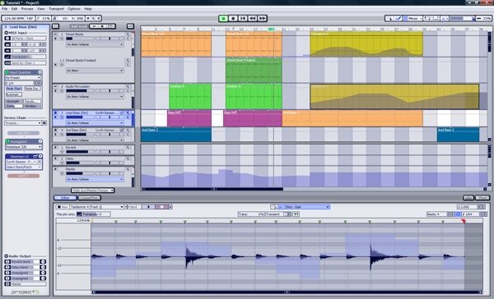Adjust the horizontal zoom slider at top right
This screenshot has width=494, height=299.
click(x=462, y=19)
